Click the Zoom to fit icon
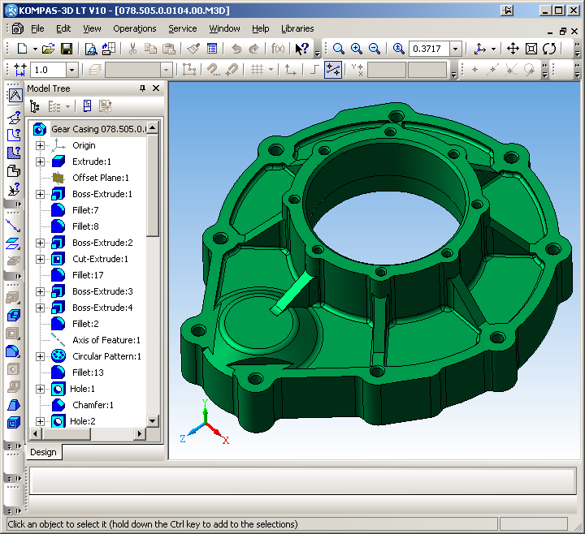Viewport: 585px width, 534px height. pos(531,49)
